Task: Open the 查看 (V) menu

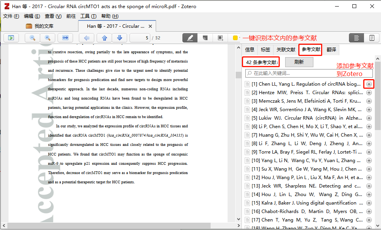Action: (53, 16)
